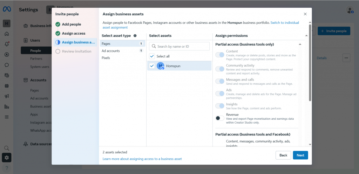
Task: Click the Back button
Action: point(283,155)
